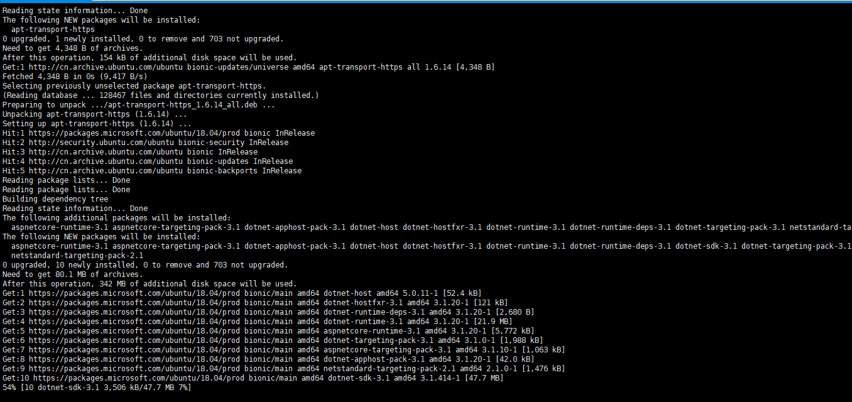Click the standalone 'netstandard-targeting-pack-2.1' line
Screen dimensions: 852x402
77,256
